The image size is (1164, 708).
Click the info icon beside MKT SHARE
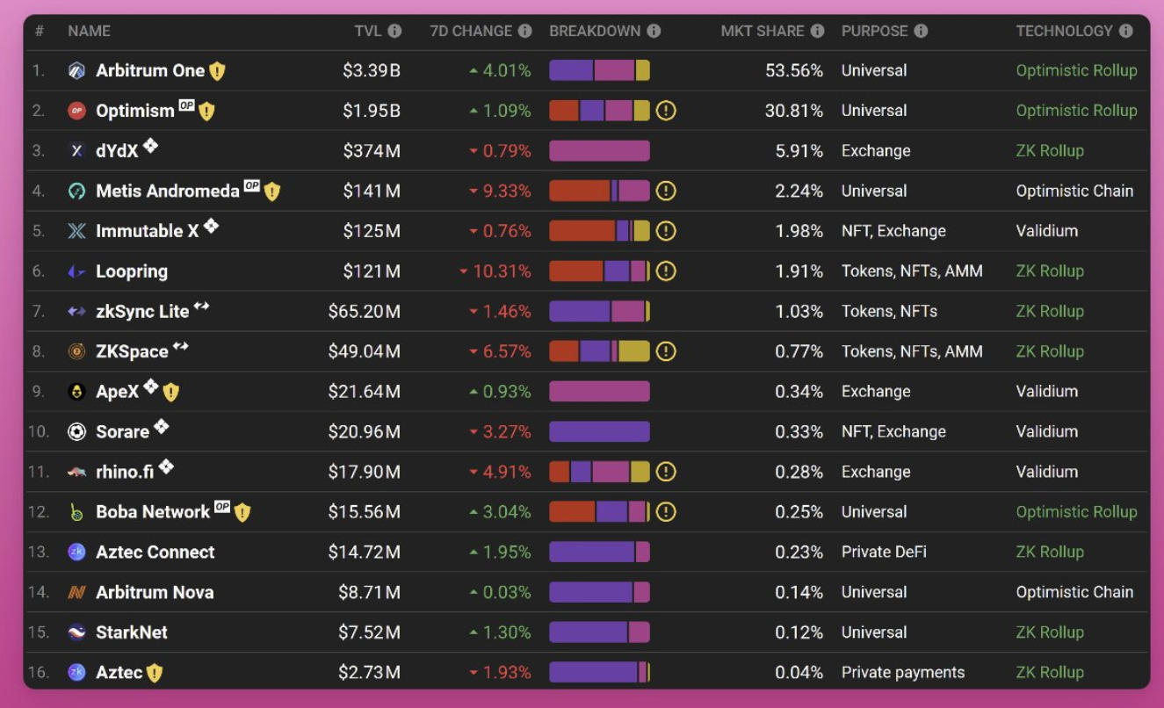coord(817,31)
